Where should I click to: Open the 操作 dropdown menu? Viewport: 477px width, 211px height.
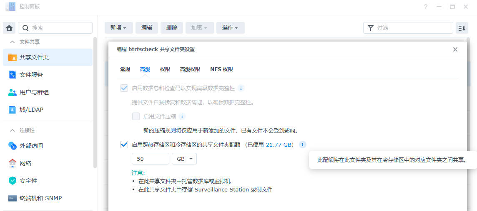[x=230, y=27]
